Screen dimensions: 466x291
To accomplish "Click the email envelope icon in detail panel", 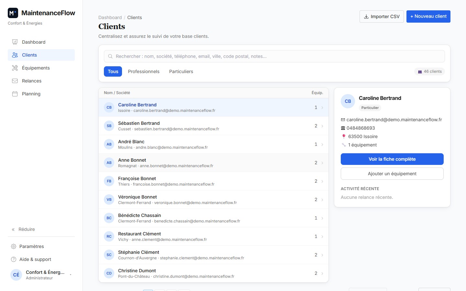I will [x=343, y=120].
